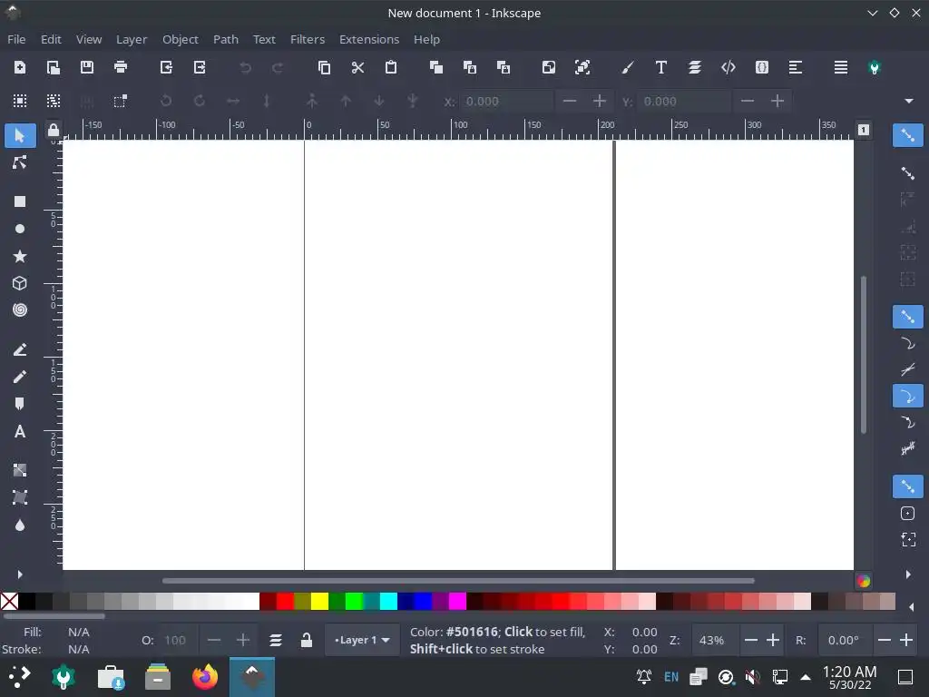Click the Paste clipboard icon

pyautogui.click(x=391, y=67)
